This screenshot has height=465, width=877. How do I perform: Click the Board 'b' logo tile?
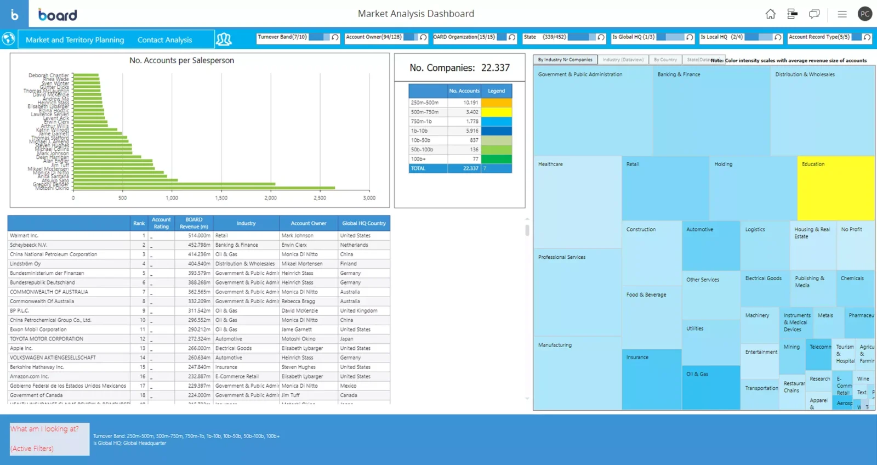tap(14, 14)
